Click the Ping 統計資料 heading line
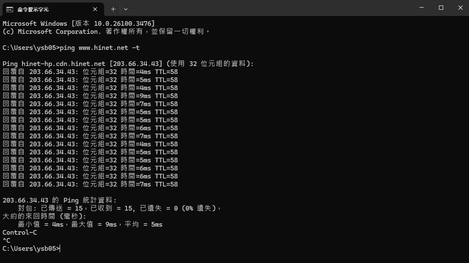This screenshot has height=263, width=469. pyautogui.click(x=60, y=200)
